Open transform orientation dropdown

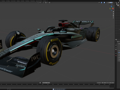click(40, 2)
